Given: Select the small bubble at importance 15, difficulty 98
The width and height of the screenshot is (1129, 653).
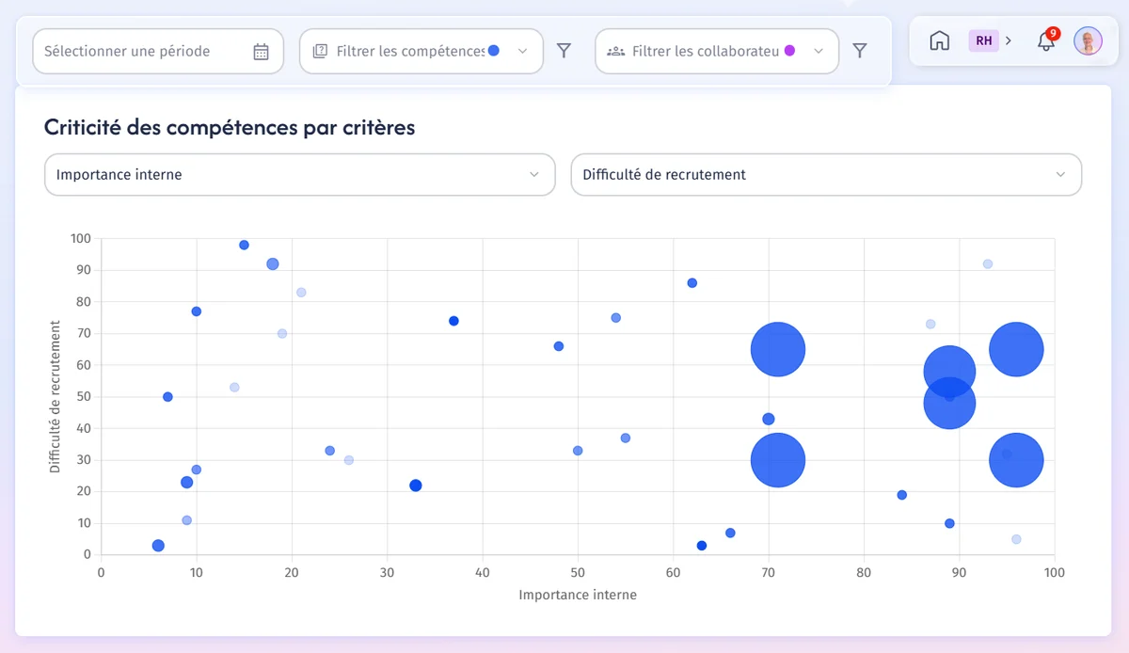Looking at the screenshot, I should (x=244, y=245).
